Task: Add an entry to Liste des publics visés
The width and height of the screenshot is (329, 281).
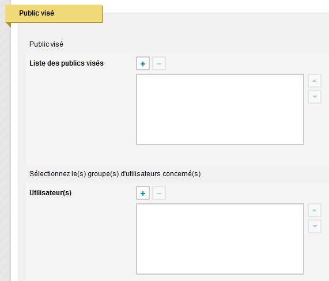Action: click(143, 63)
